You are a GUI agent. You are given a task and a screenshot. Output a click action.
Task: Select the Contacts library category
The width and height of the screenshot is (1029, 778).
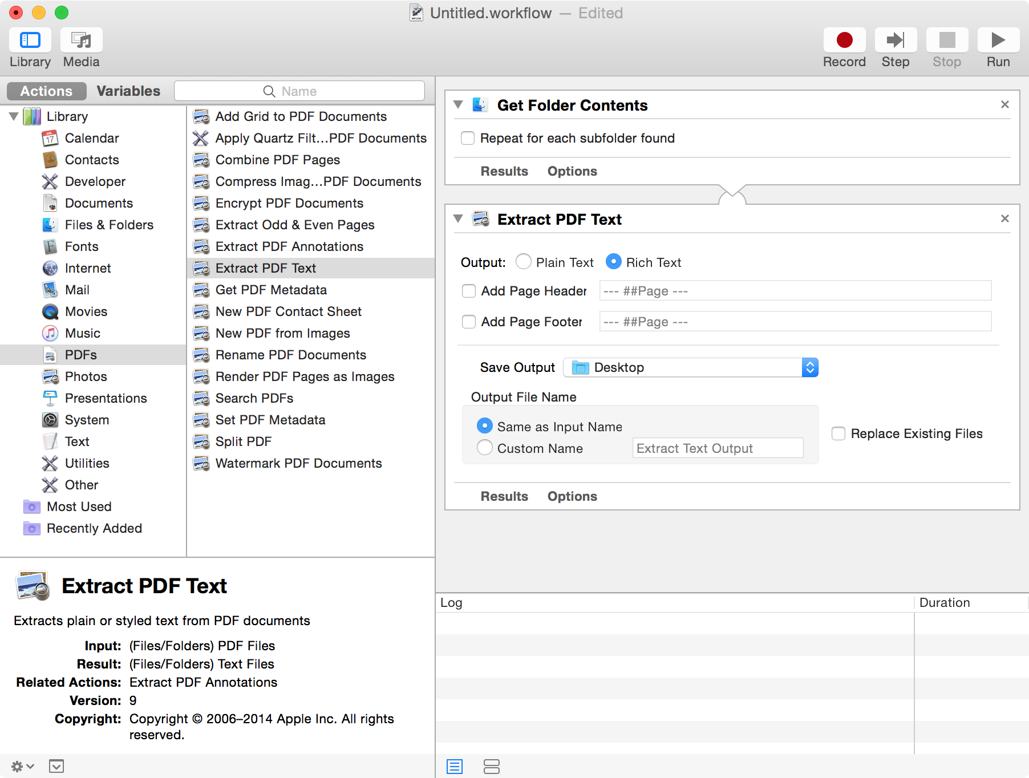93,160
